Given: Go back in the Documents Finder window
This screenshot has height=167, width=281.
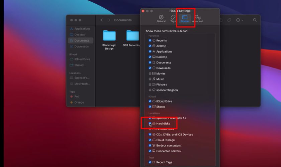Looking at the screenshot, I should [102, 20].
